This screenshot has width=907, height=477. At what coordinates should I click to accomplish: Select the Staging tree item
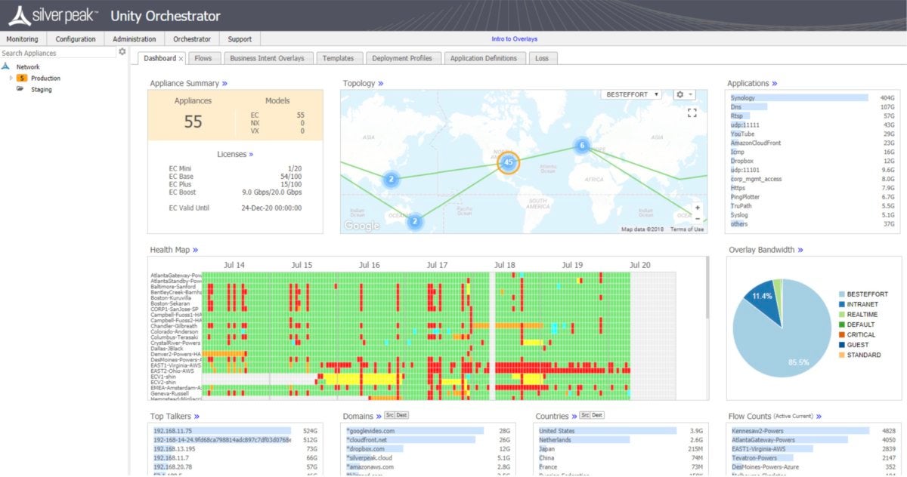click(x=42, y=89)
